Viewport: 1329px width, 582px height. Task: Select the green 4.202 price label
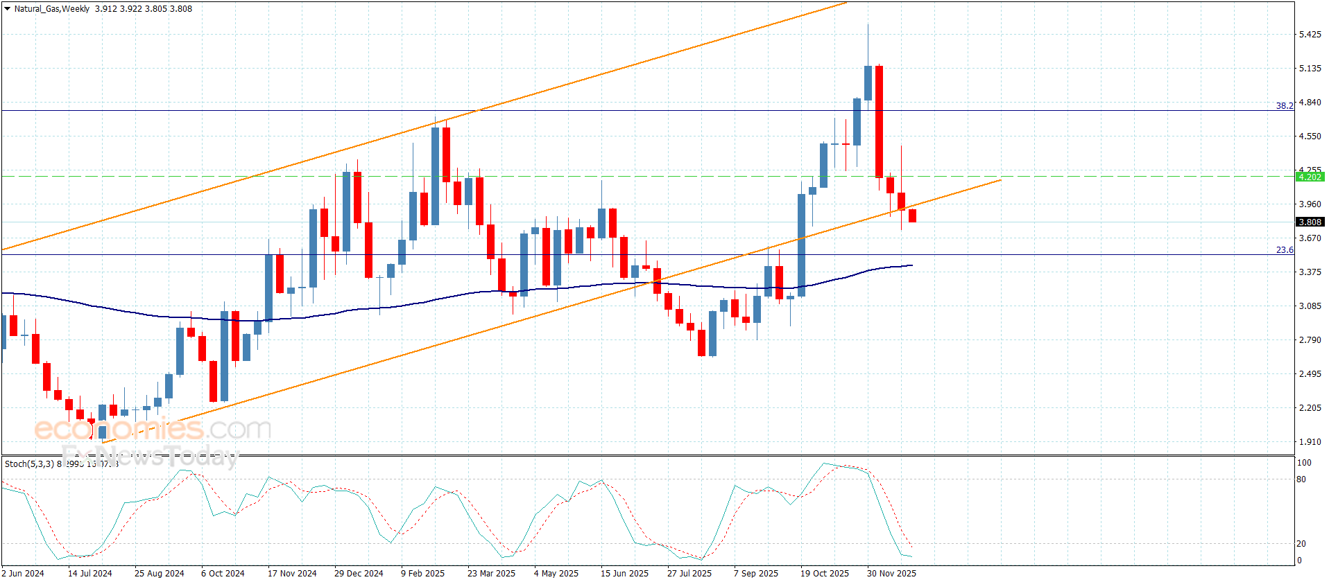(x=1310, y=177)
